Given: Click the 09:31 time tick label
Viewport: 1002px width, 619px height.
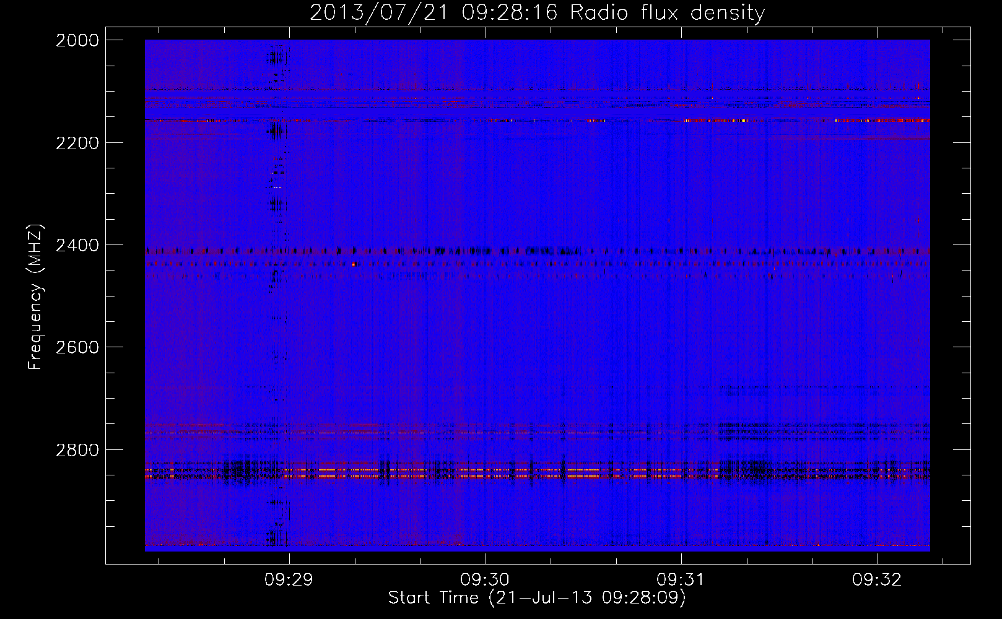Looking at the screenshot, I should (681, 580).
